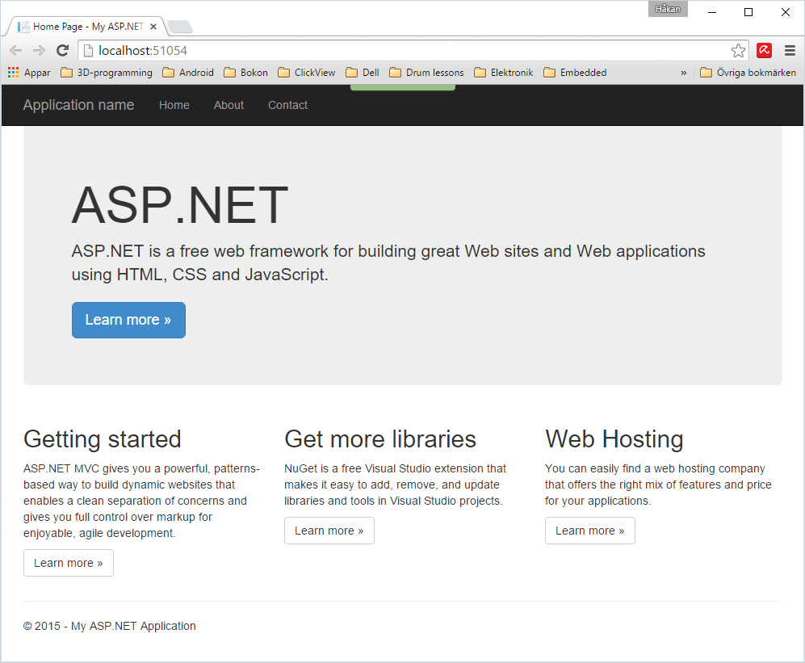Click the browser back arrow
Viewport: 805px width, 663px height.
16,50
